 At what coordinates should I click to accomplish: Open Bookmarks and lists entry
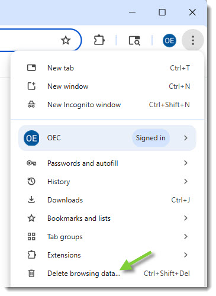pos(108,218)
